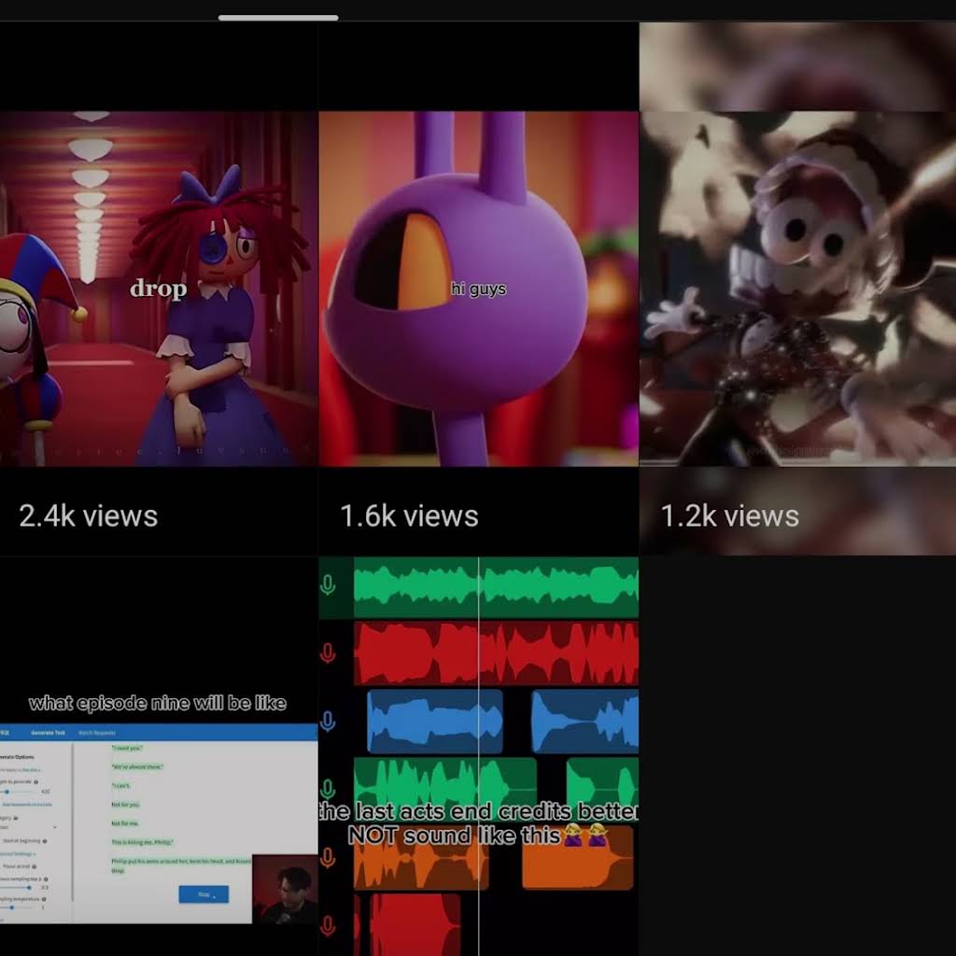Click the "2.4k views" count

point(89,516)
